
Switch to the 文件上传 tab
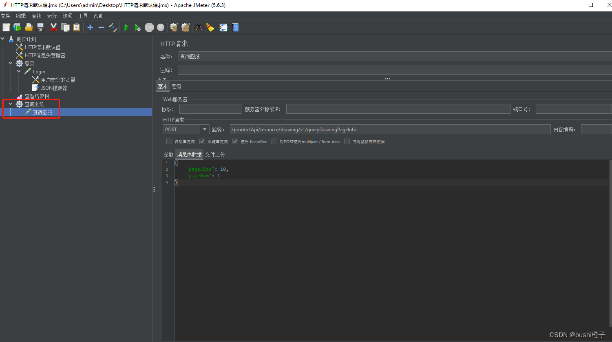[x=215, y=154]
